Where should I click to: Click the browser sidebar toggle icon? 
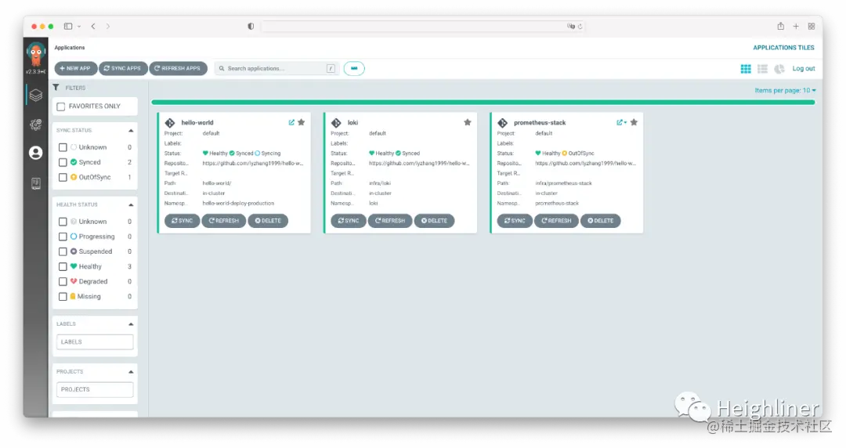tap(68, 26)
